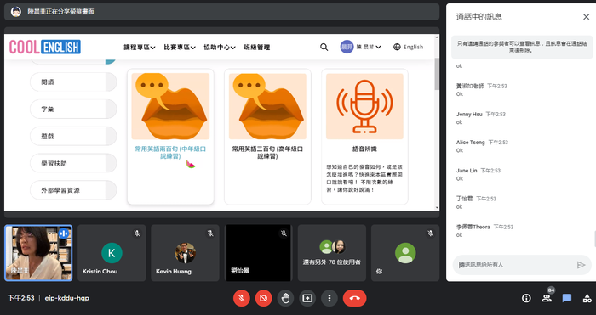Leave call with red hang-up button
Screen dimensions: 596x315
(x=355, y=298)
